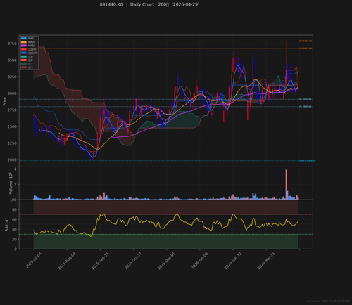Click the 40 tick on RSI axis

[x=14, y=229]
